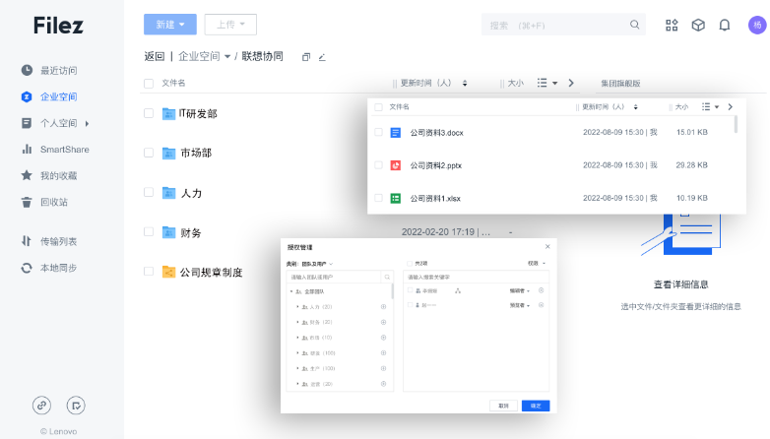Open the 财务 folder icon
This screenshot has width=770, height=439.
(168, 232)
